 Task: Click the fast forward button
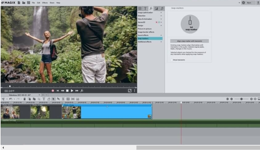pyautogui.click(x=77, y=91)
